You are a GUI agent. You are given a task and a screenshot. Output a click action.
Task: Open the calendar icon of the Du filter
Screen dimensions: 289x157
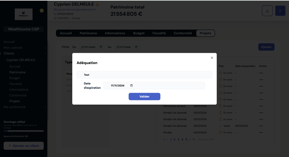(101, 47)
